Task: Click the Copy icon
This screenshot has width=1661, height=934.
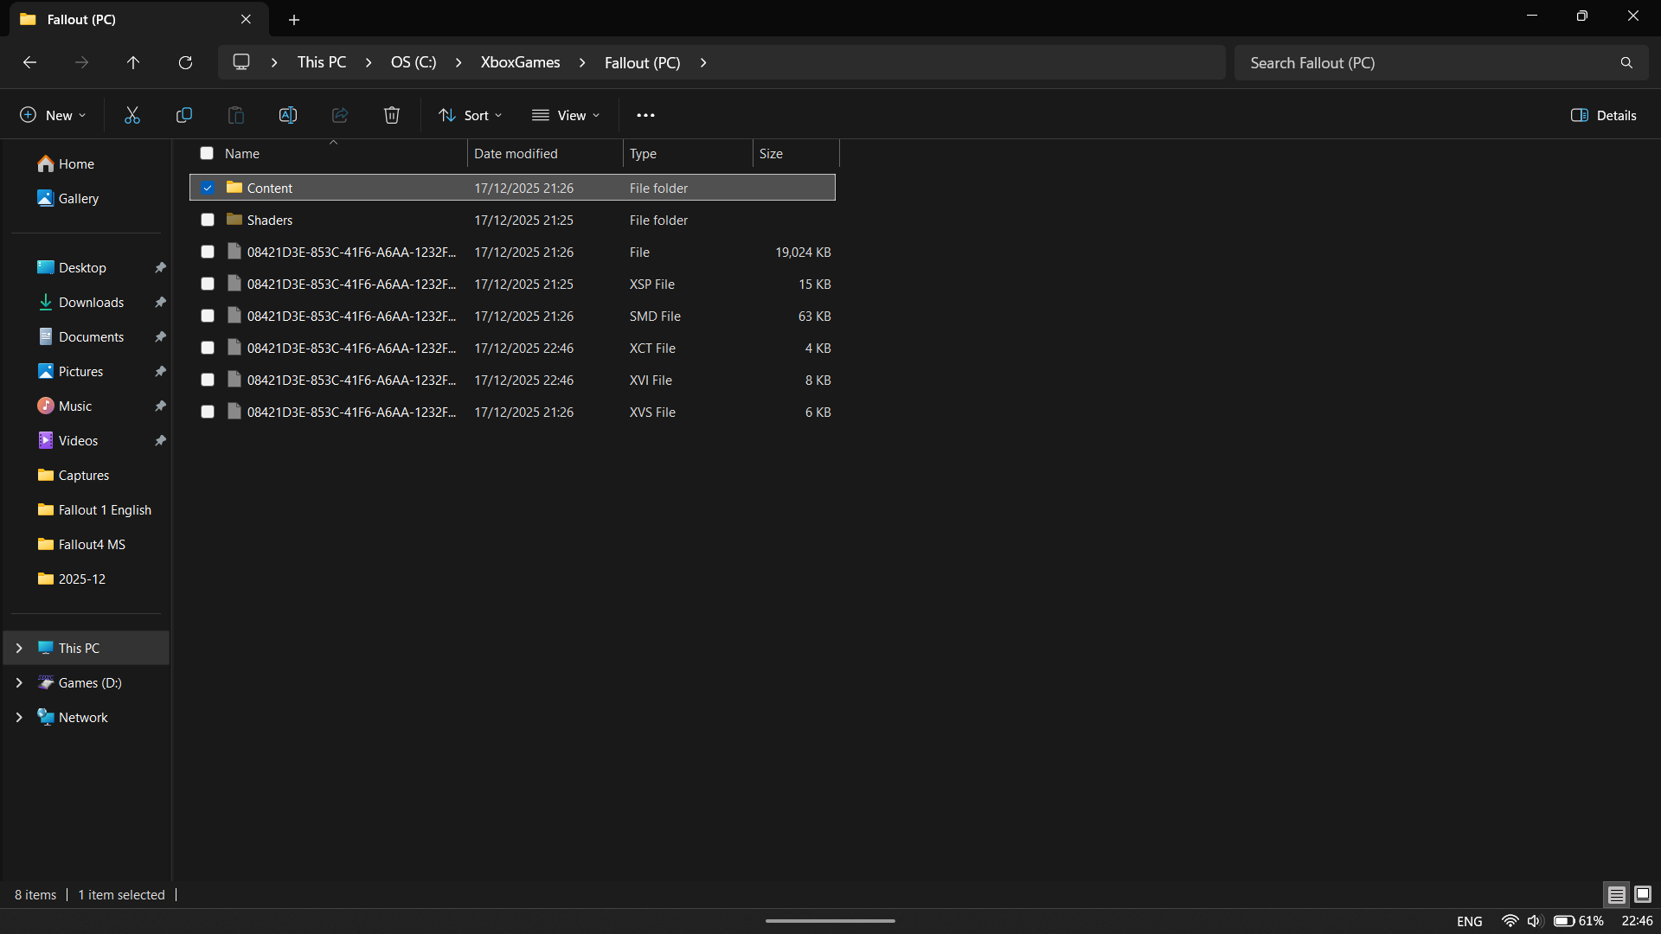Action: click(183, 114)
